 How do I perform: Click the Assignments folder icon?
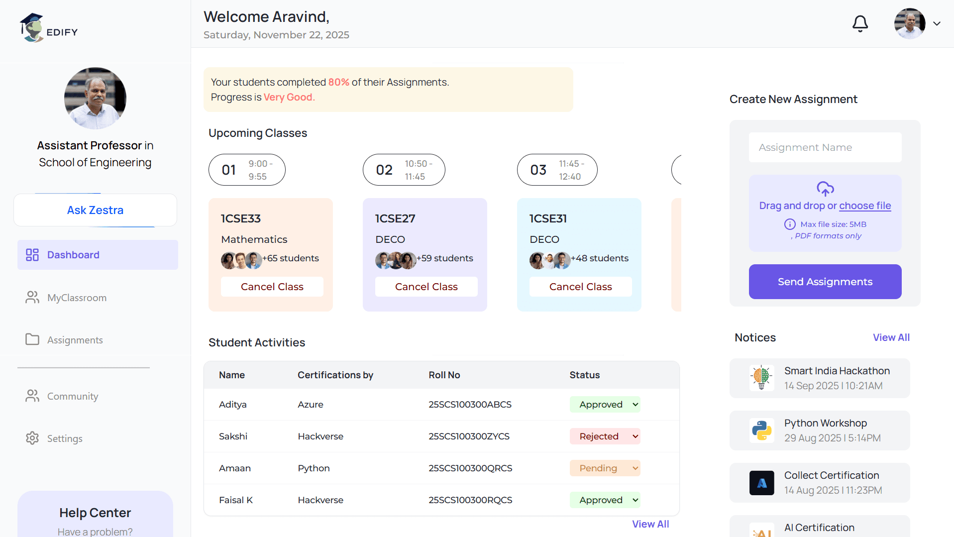click(32, 339)
